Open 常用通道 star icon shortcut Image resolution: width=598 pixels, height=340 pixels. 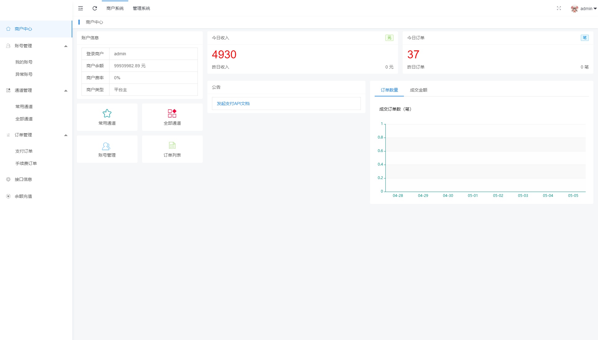tap(107, 113)
